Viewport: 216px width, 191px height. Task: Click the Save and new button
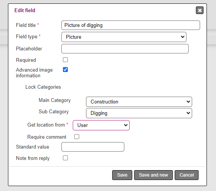pos(153,175)
